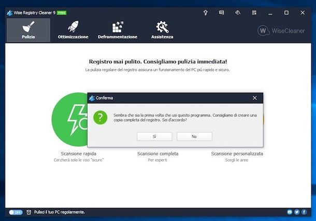This screenshot has height=221, width=316.
Task: Click the rocket Ottimizzazione icon
Action: [73, 26]
